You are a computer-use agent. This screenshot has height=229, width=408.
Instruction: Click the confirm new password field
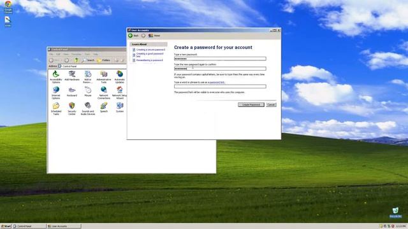pos(220,69)
